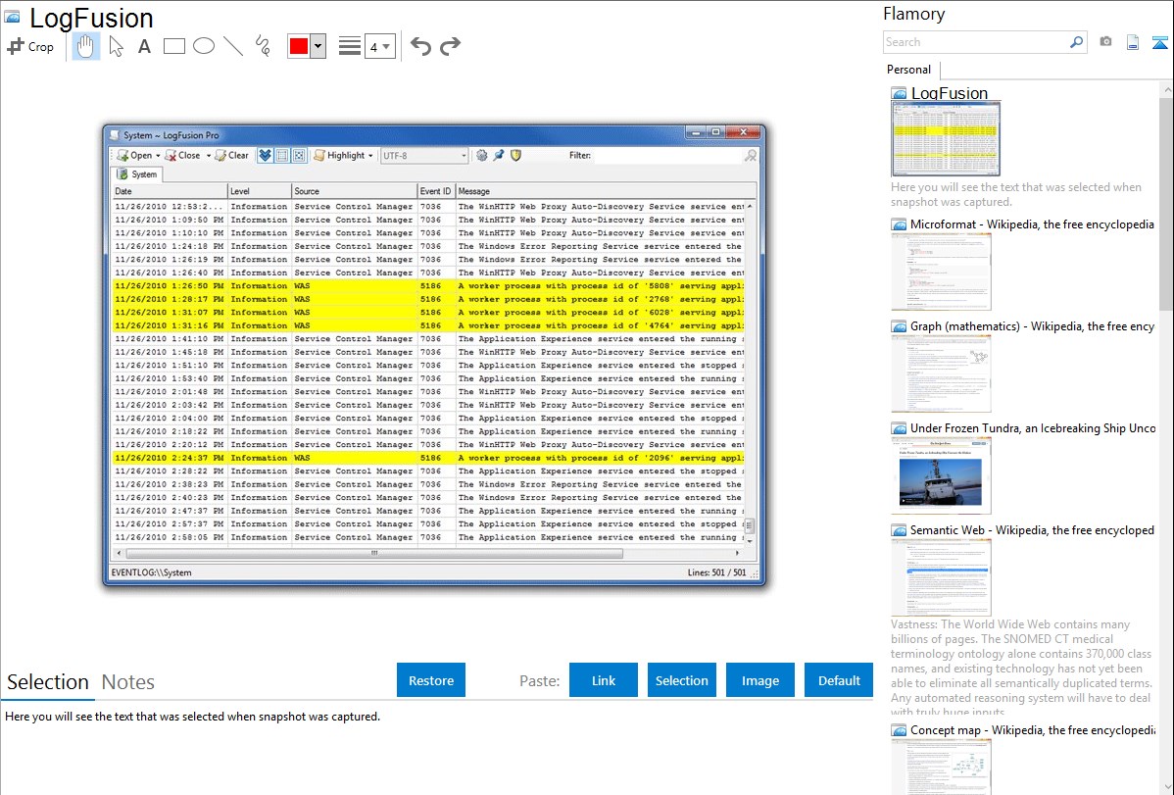Click the Level column header
The image size is (1174, 795).
point(259,191)
